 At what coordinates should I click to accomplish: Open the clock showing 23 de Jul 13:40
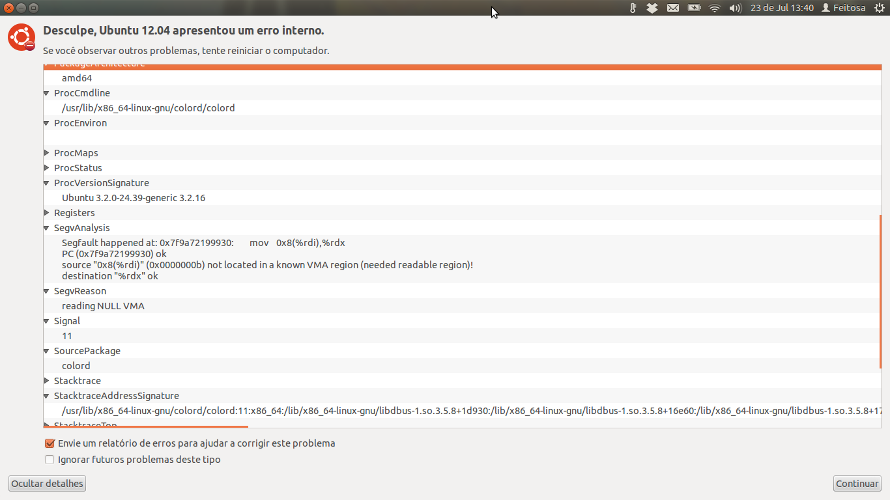tap(782, 8)
